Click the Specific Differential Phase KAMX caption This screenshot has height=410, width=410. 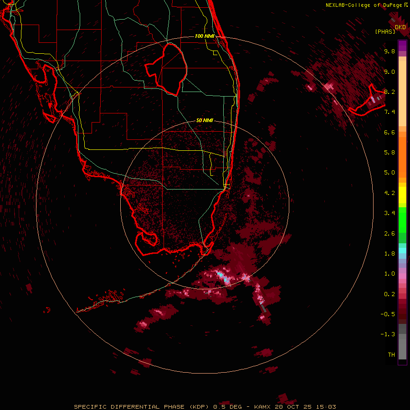click(205, 407)
